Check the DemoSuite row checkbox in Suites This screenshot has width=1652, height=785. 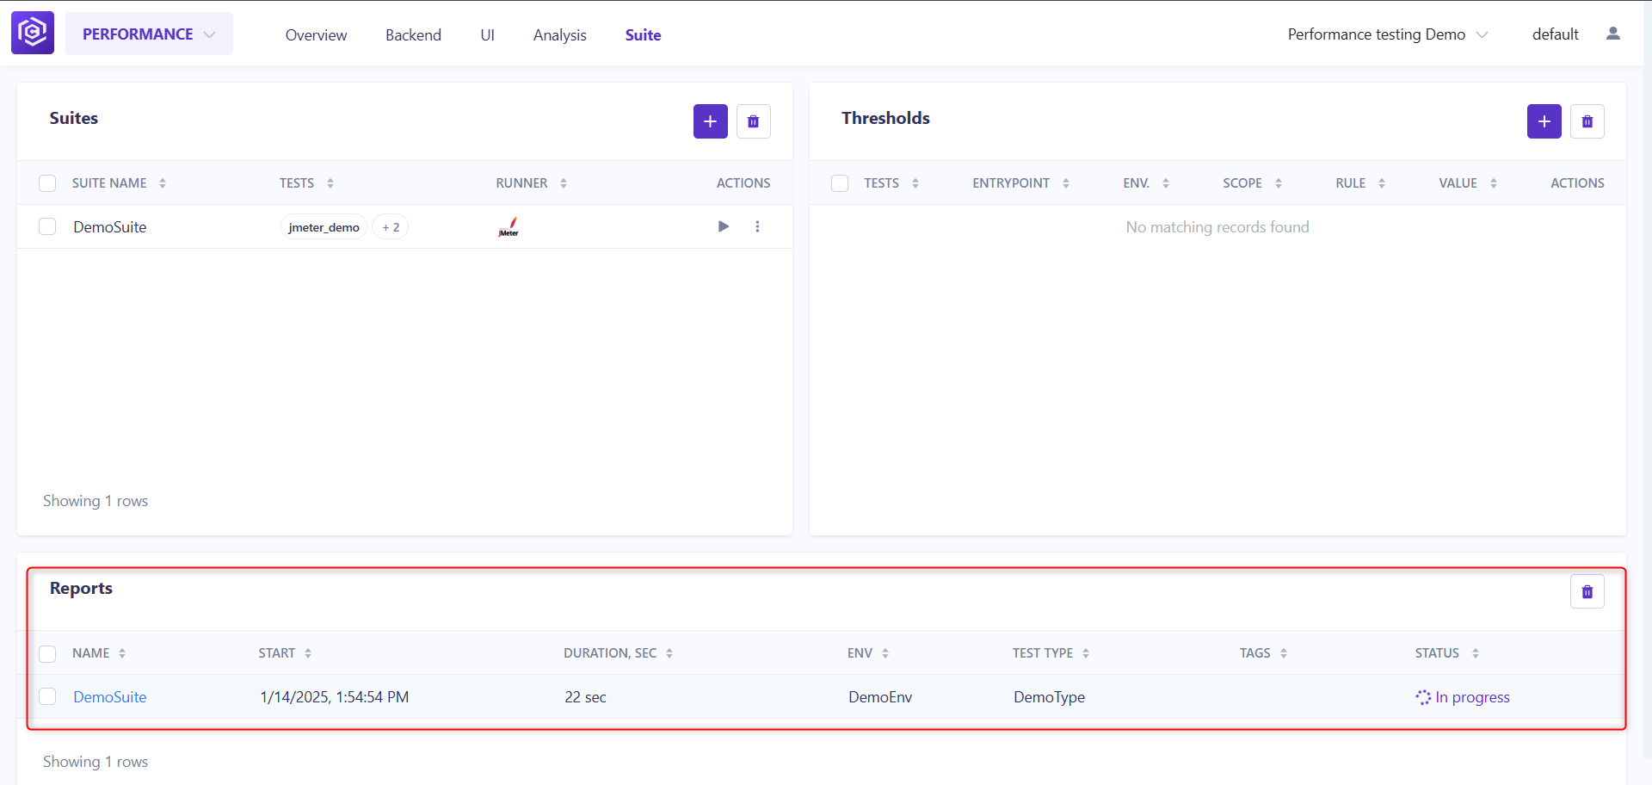tap(47, 226)
